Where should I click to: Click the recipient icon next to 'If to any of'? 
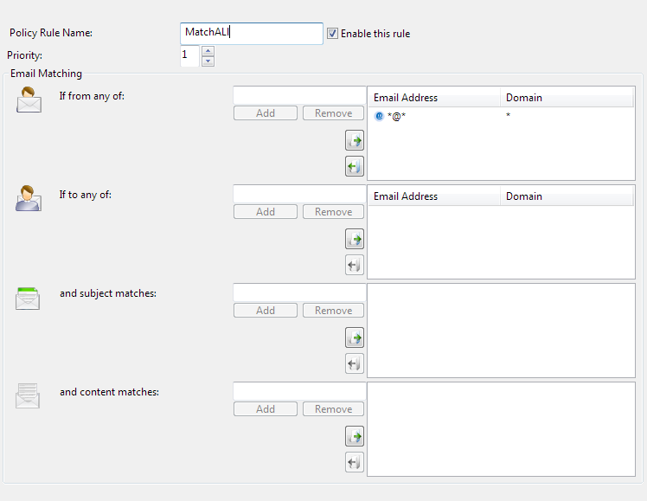point(29,199)
